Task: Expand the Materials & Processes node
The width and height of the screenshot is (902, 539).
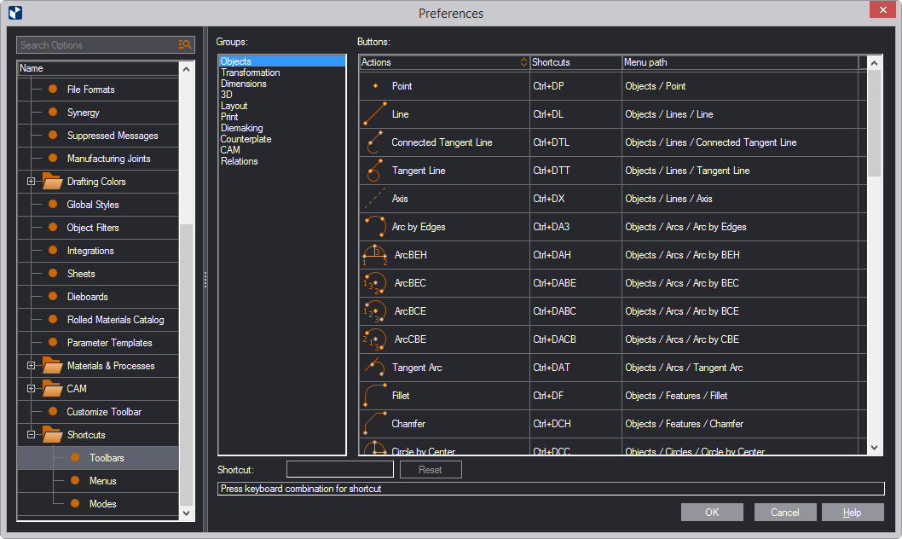Action: click(x=32, y=366)
